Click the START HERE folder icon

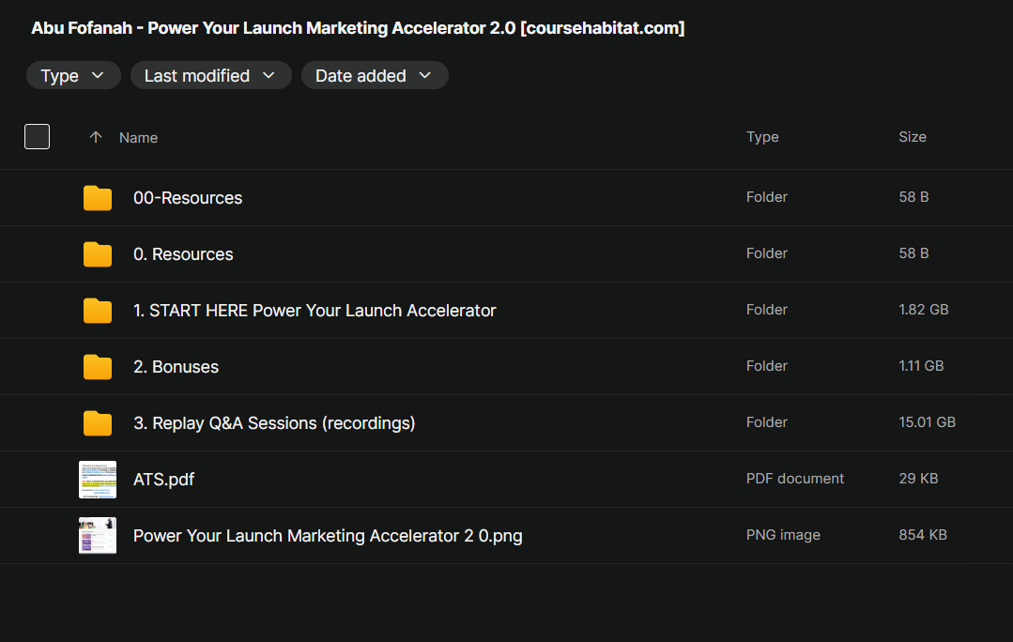[98, 311]
